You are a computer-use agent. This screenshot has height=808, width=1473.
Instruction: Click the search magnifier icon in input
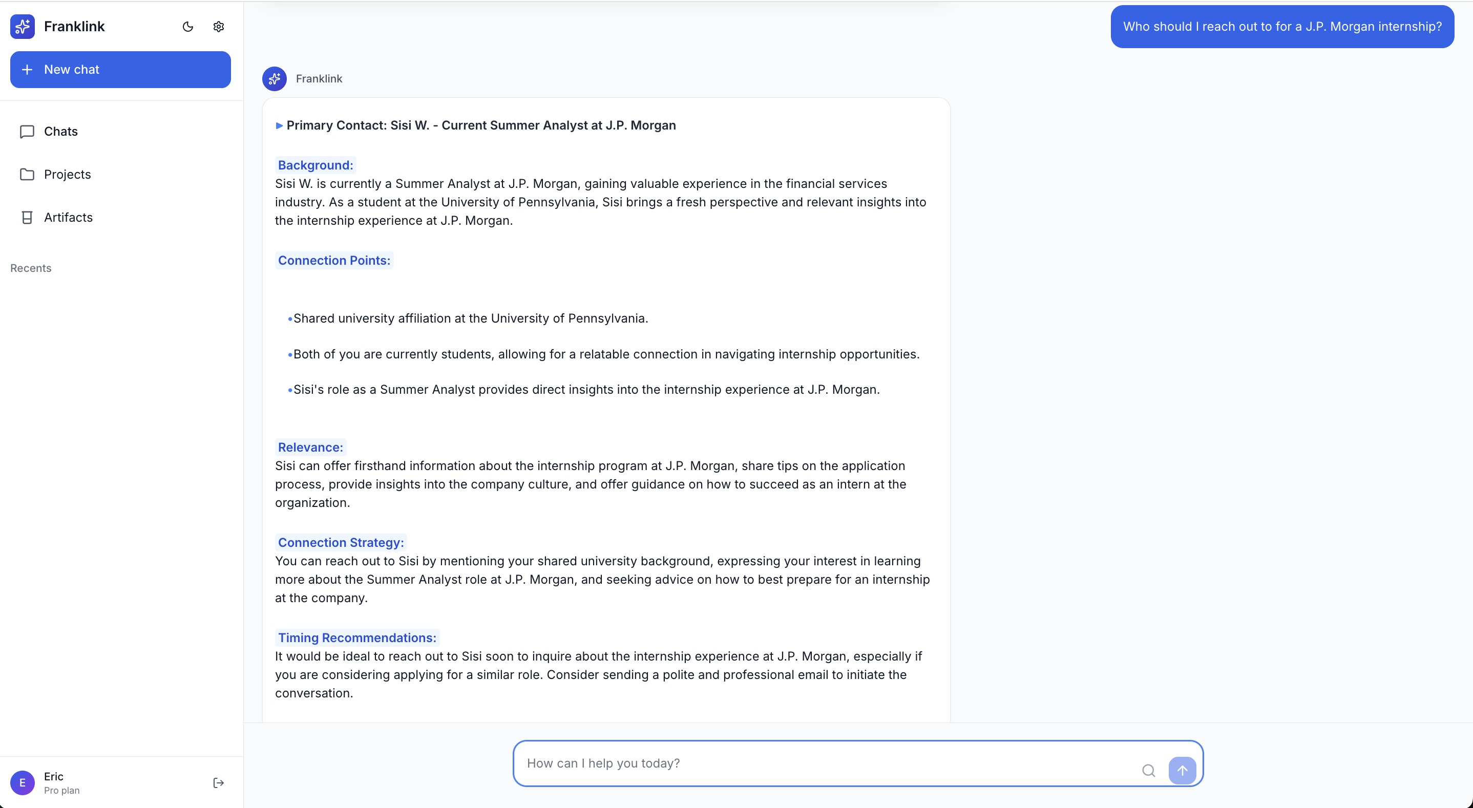coord(1149,771)
